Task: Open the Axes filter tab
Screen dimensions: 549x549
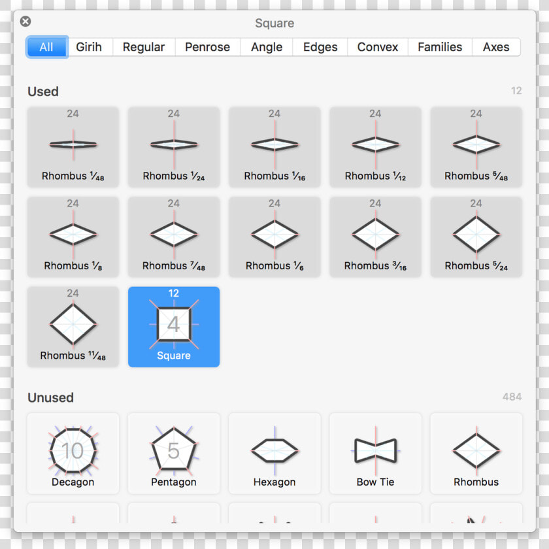Action: [496, 47]
